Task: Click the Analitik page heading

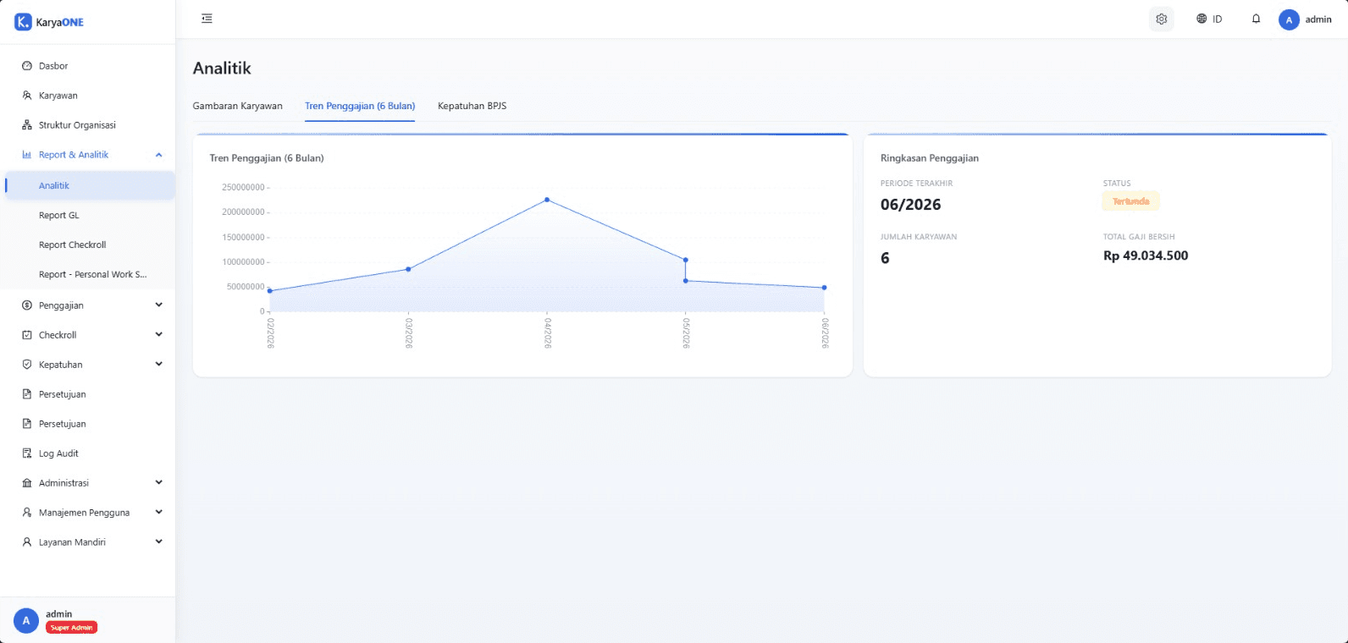Action: (x=222, y=69)
